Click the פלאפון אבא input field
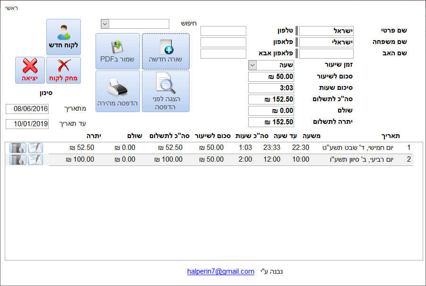This screenshot has height=286, width=426. [223, 54]
